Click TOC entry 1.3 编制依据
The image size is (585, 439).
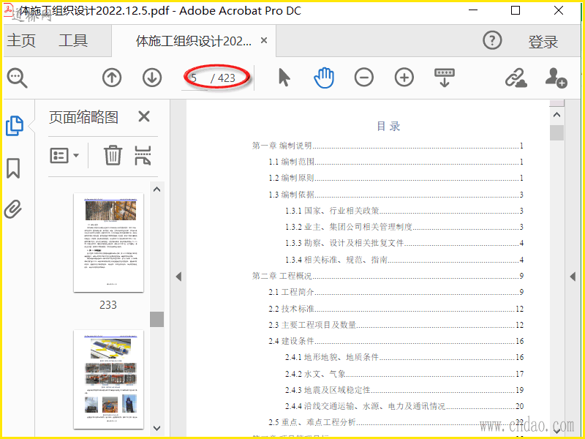point(396,195)
